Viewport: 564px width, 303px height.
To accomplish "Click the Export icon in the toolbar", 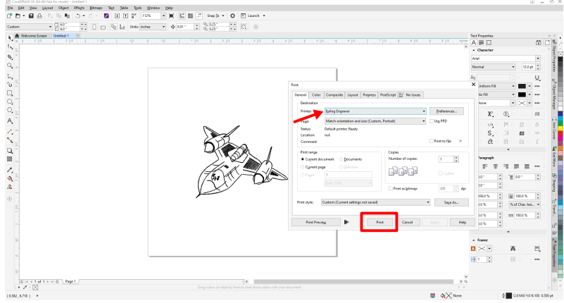I will 125,16.
